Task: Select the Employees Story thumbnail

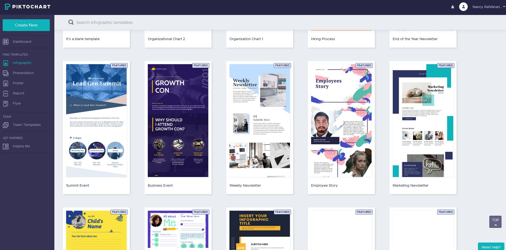Action: pyautogui.click(x=341, y=121)
